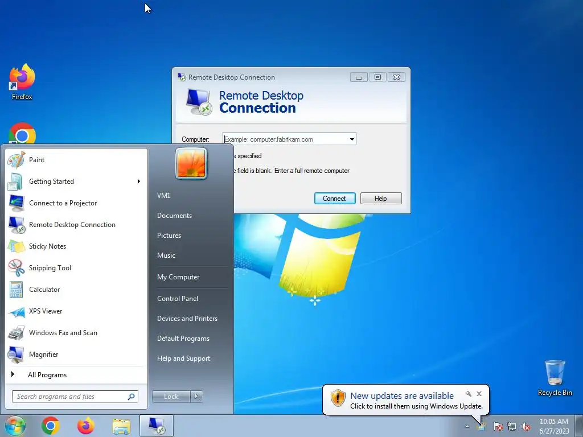This screenshot has height=437, width=583.
Task: Click New updates are available message
Action: pos(402,396)
